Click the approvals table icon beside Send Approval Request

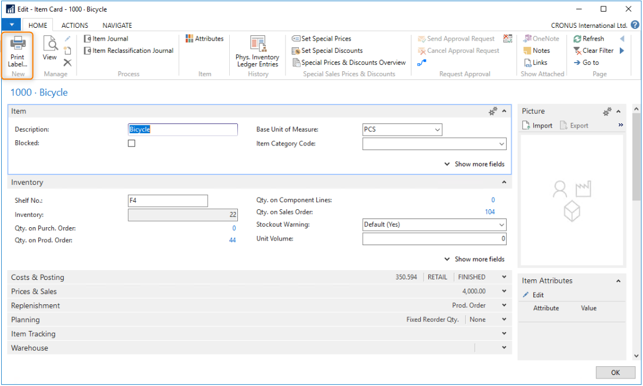pos(508,38)
